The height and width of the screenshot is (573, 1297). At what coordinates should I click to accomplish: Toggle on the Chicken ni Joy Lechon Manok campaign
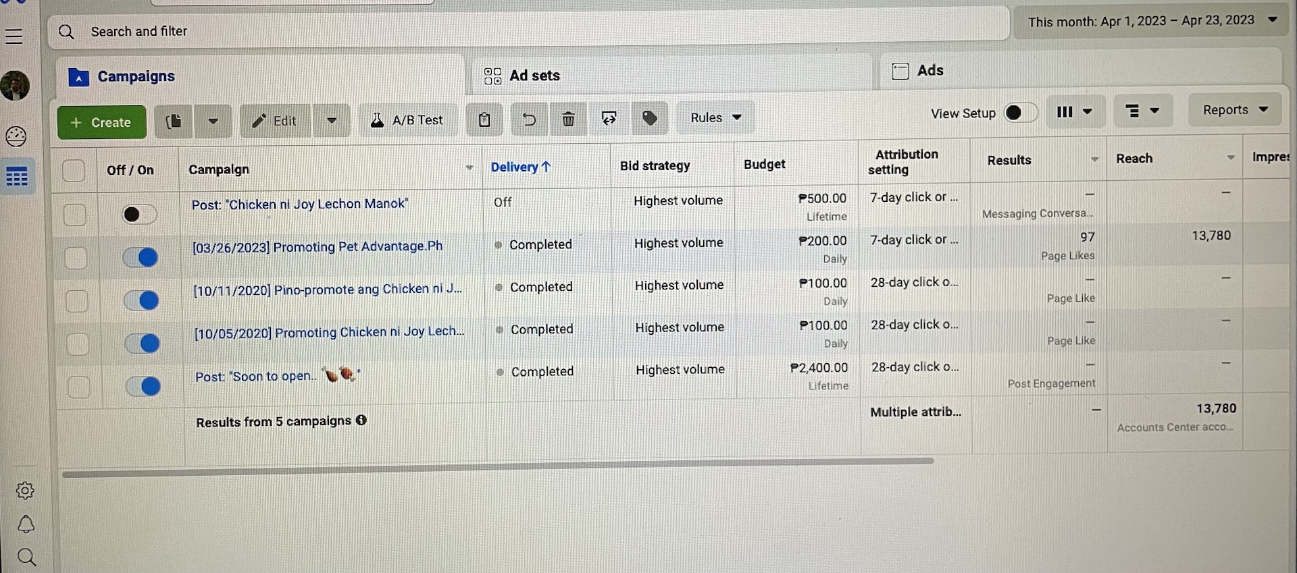[139, 215]
